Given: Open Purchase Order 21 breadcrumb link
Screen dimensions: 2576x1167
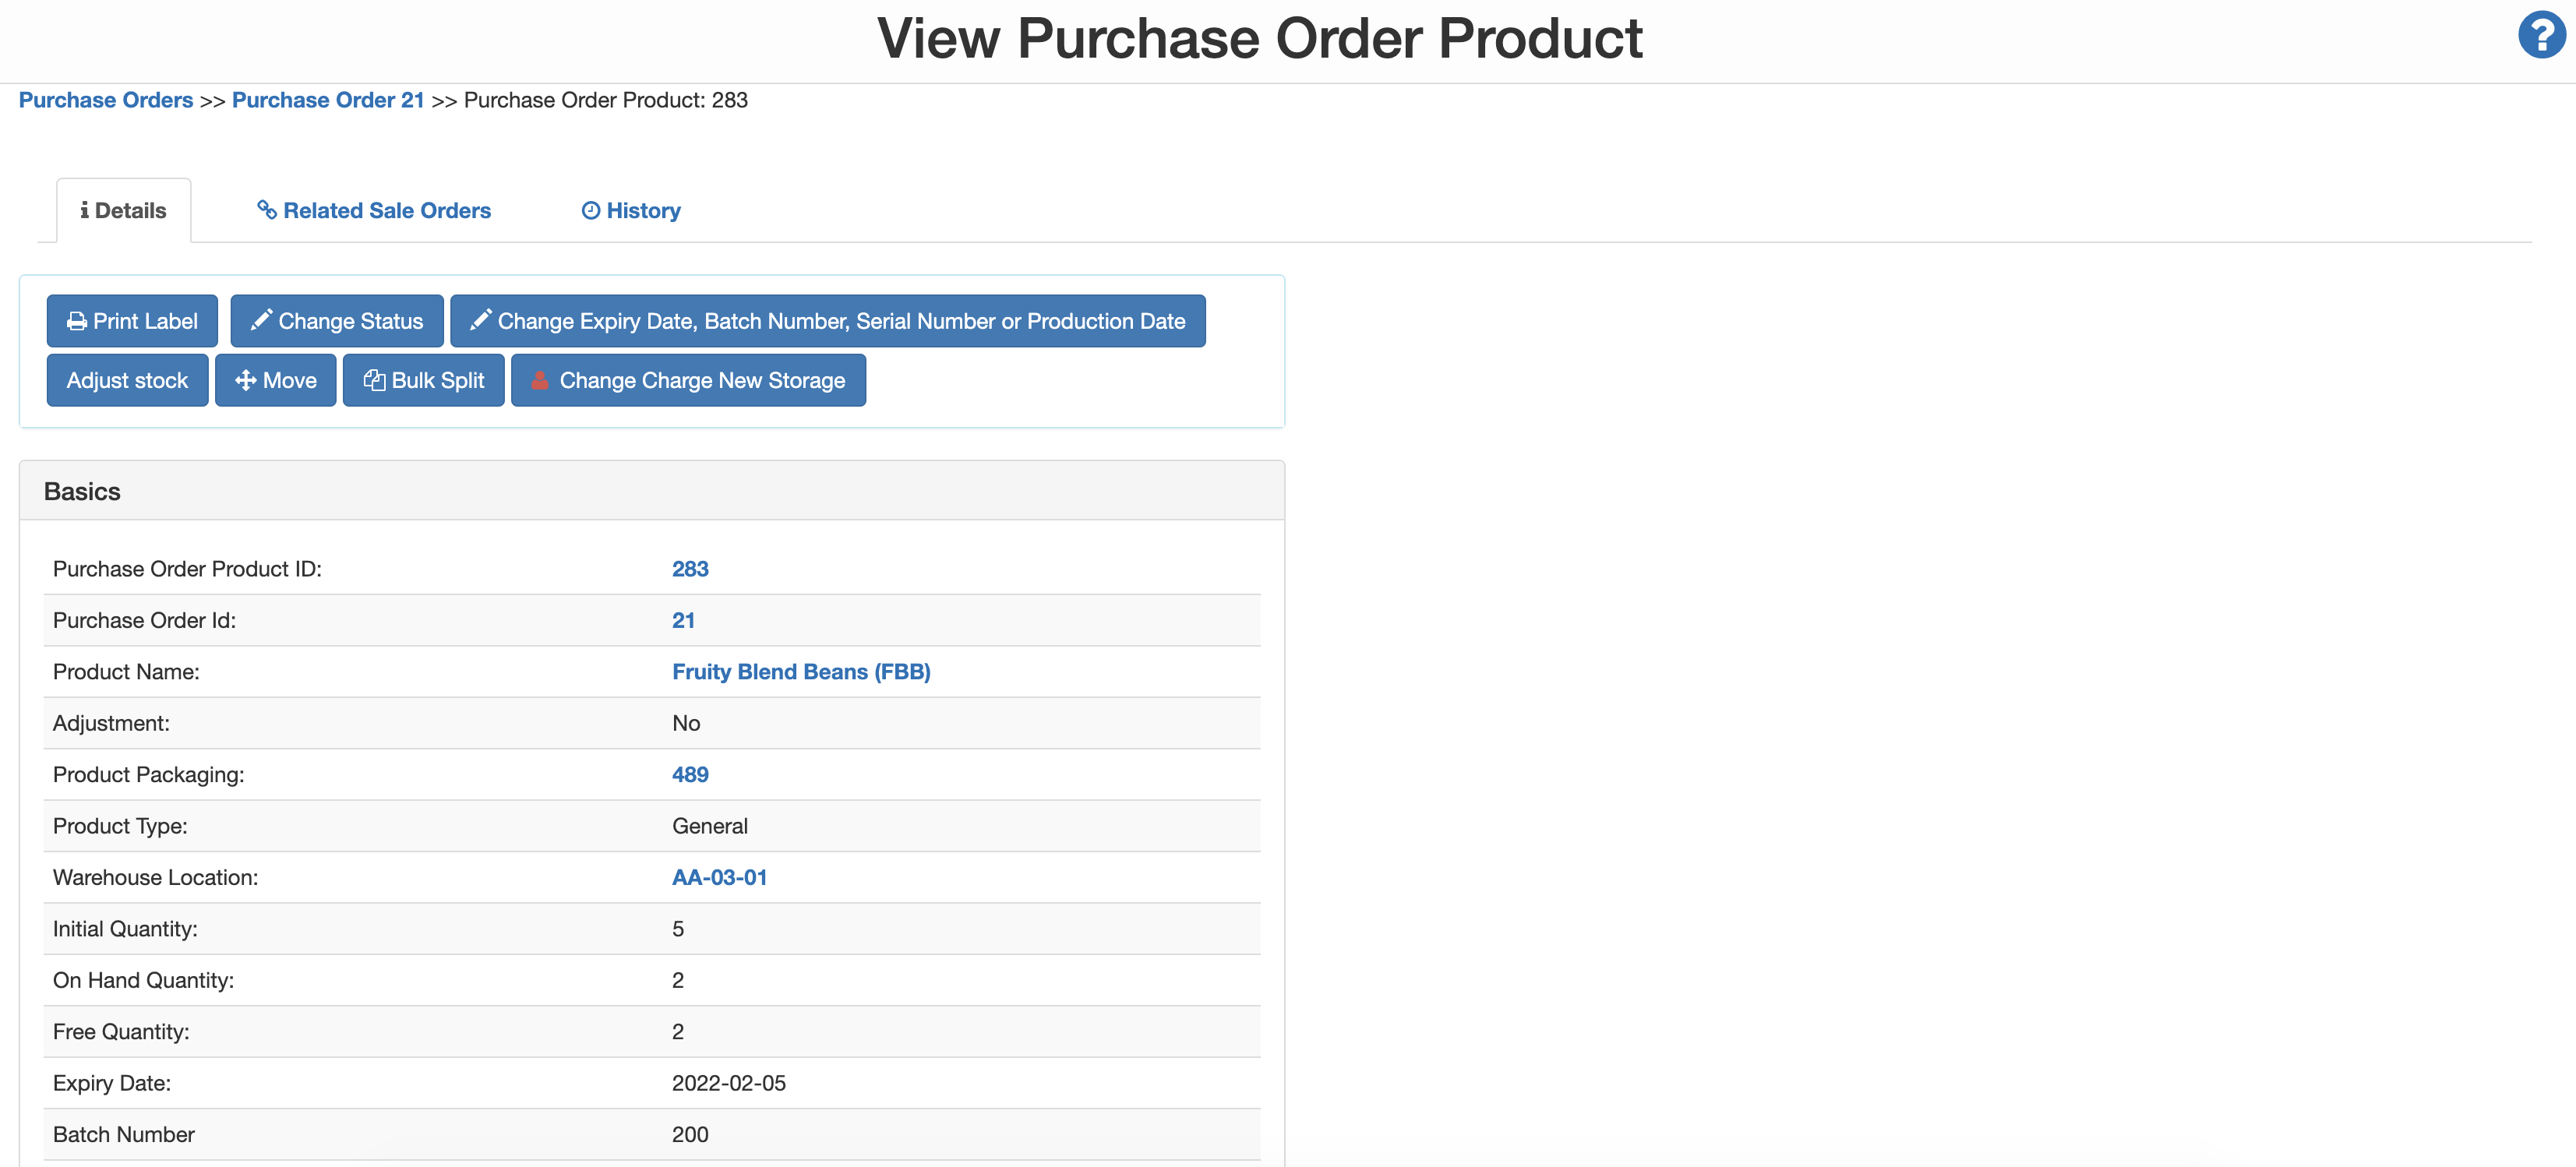Looking at the screenshot, I should pos(328,100).
